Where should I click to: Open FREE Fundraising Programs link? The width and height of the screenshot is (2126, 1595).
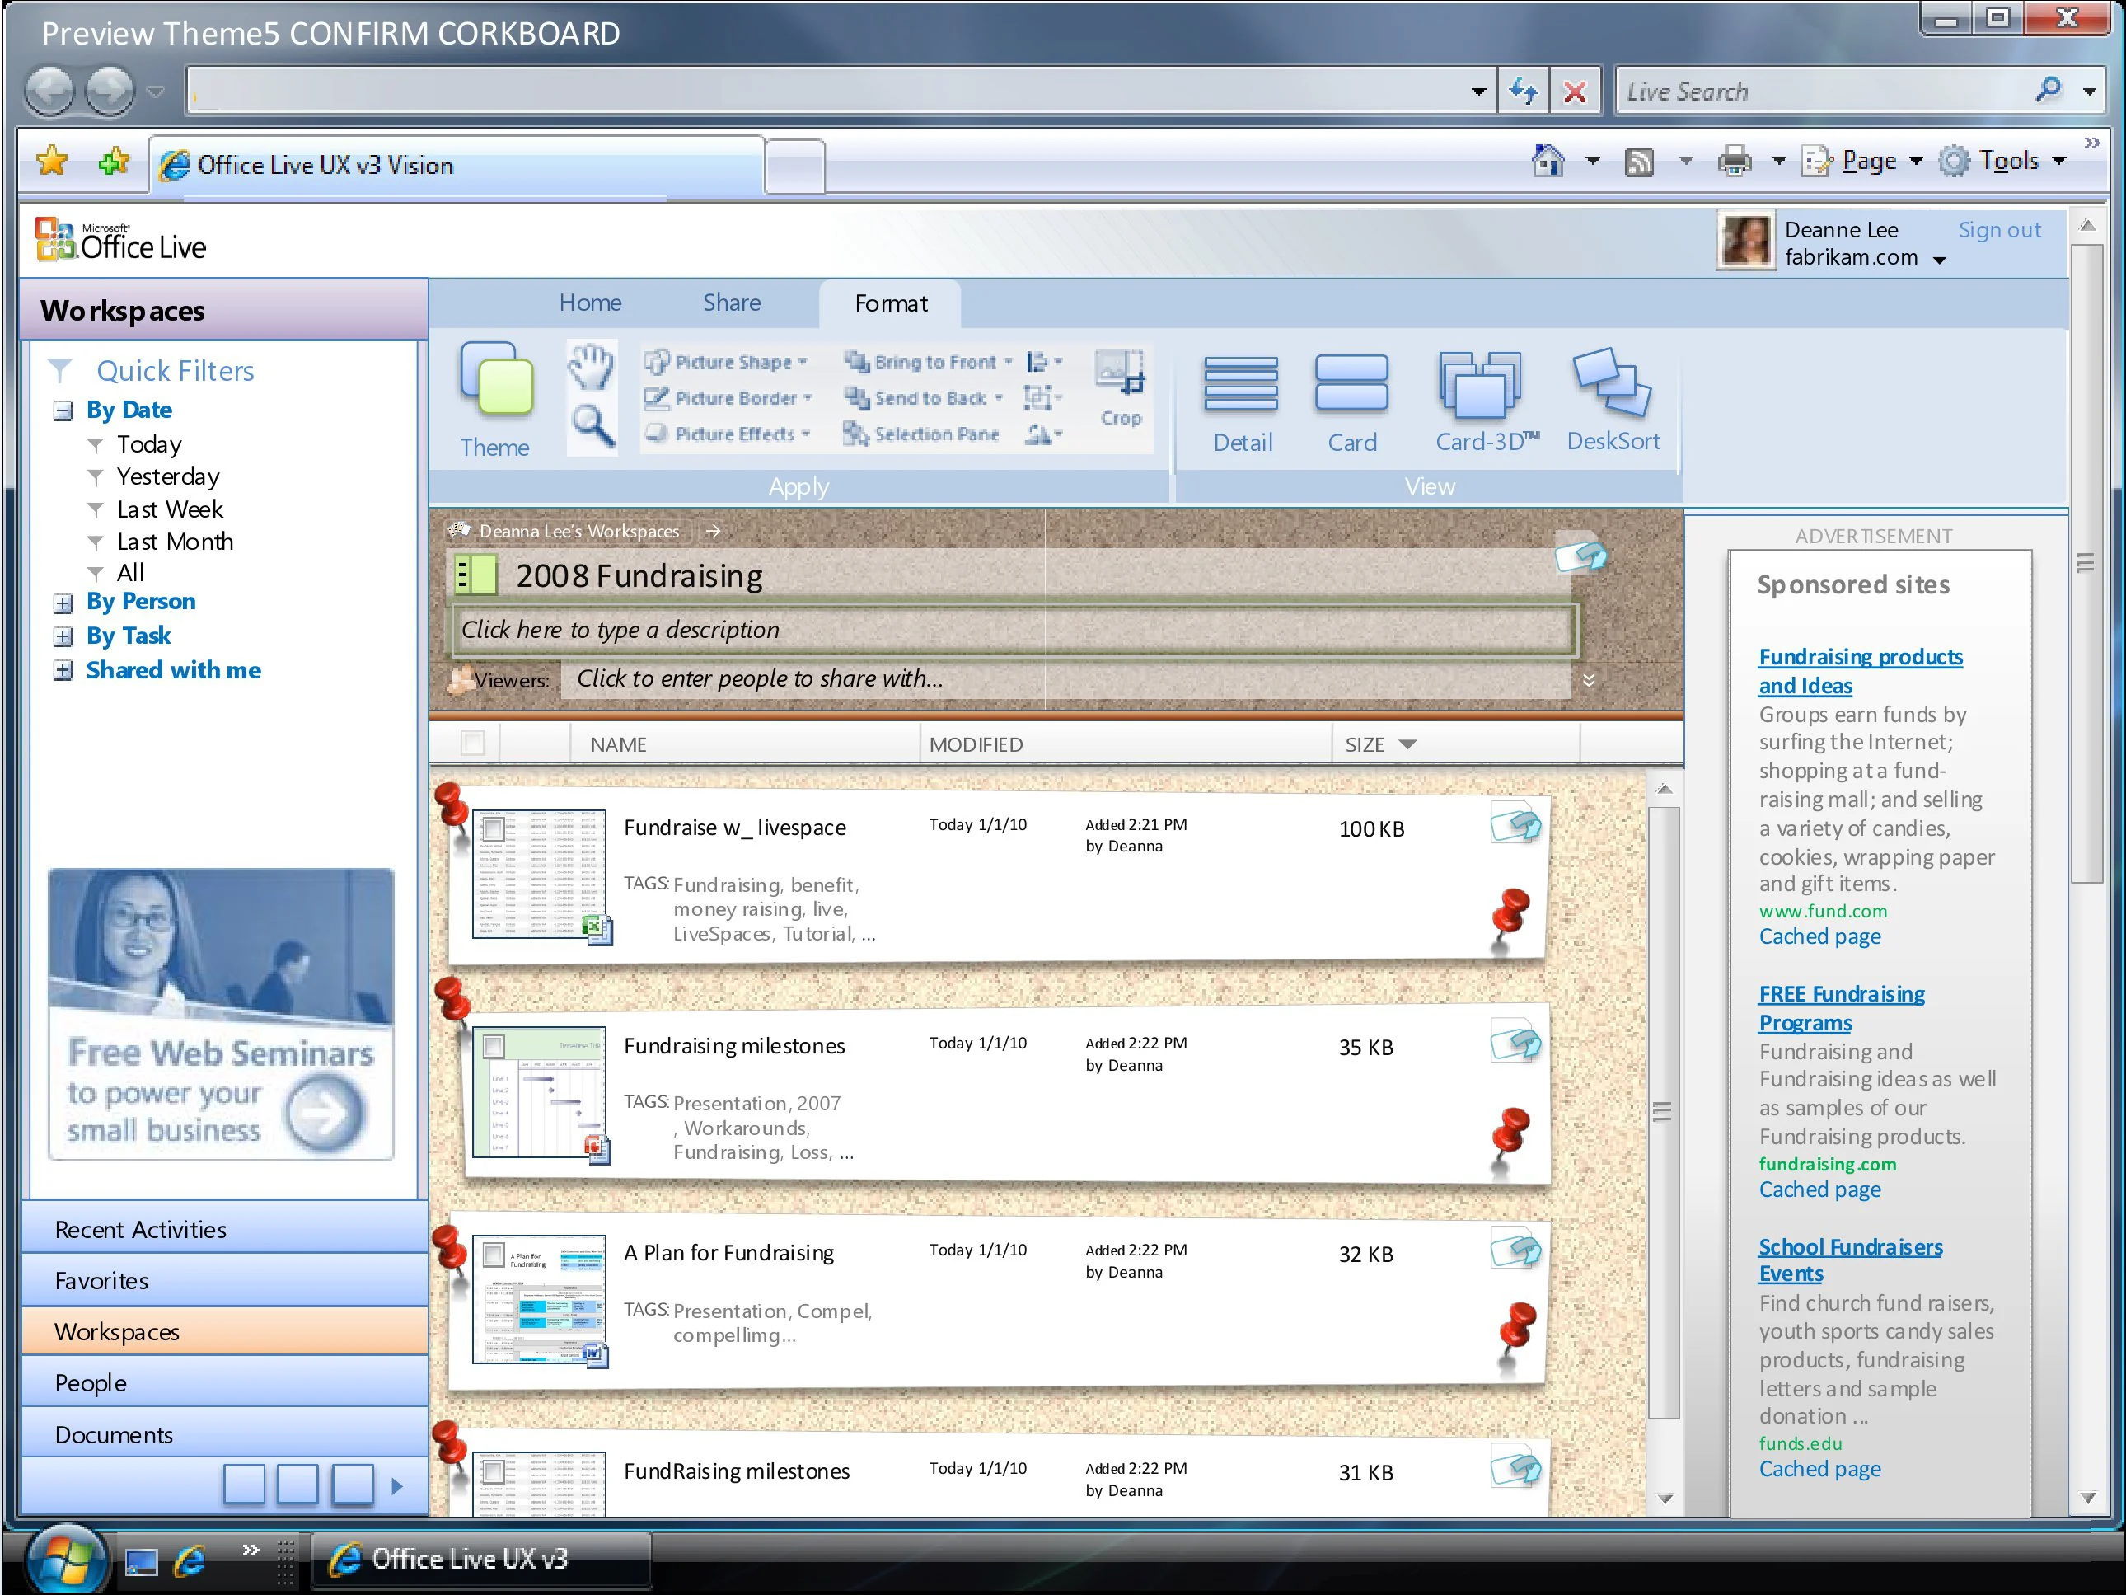click(1841, 1007)
